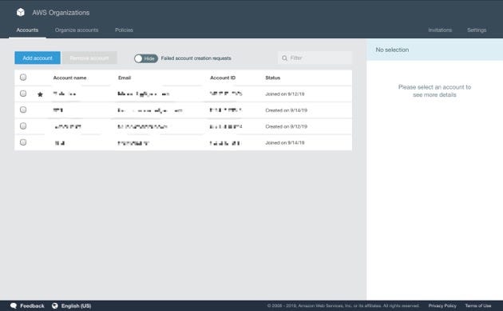The image size is (503, 311).
Task: Click the Feedback speech bubble icon
Action: tap(14, 305)
